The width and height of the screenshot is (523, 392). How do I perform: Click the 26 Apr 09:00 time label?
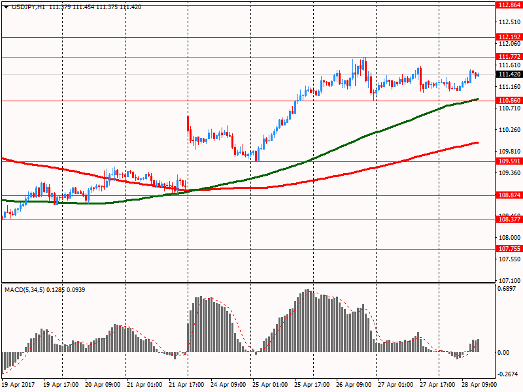(354, 385)
